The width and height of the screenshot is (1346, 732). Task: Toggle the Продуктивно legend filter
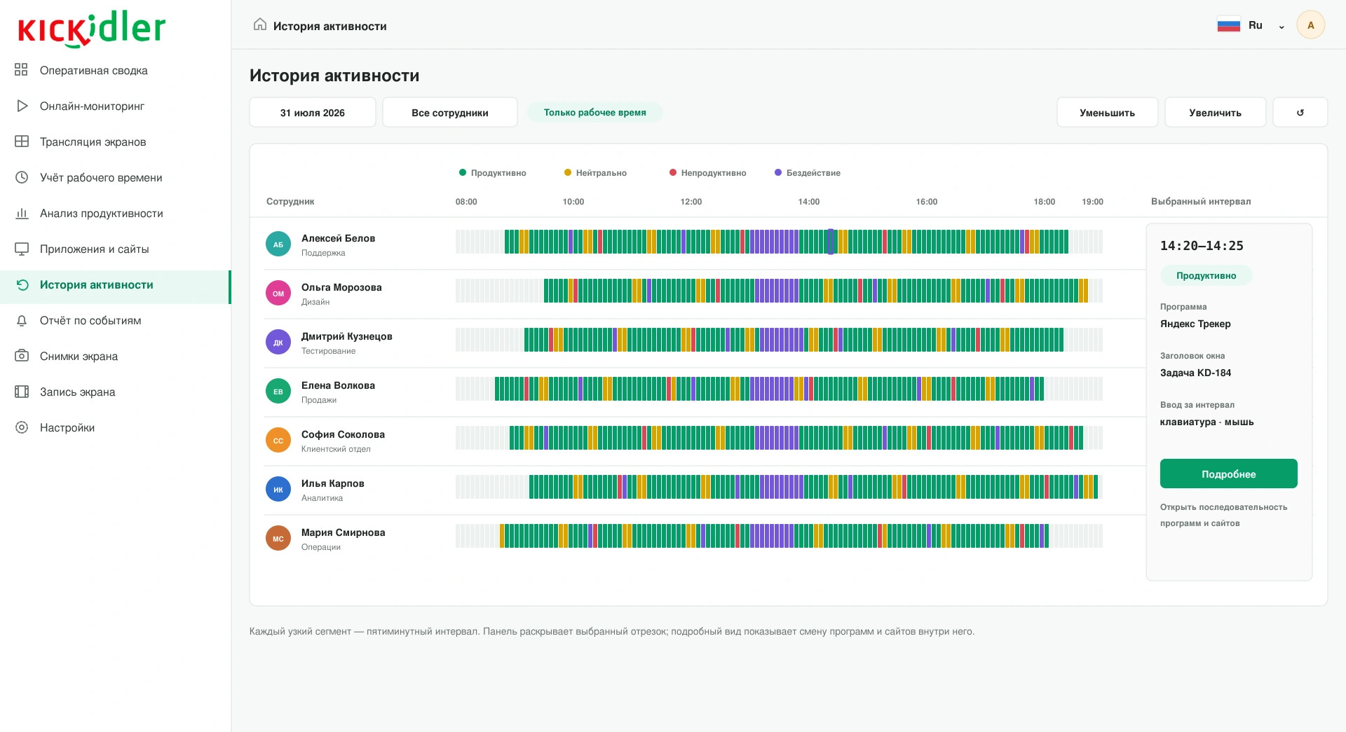(x=493, y=173)
